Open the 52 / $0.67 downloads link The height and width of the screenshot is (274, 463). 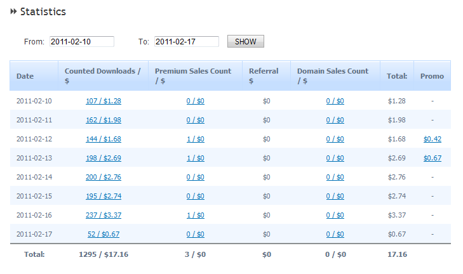pos(104,234)
